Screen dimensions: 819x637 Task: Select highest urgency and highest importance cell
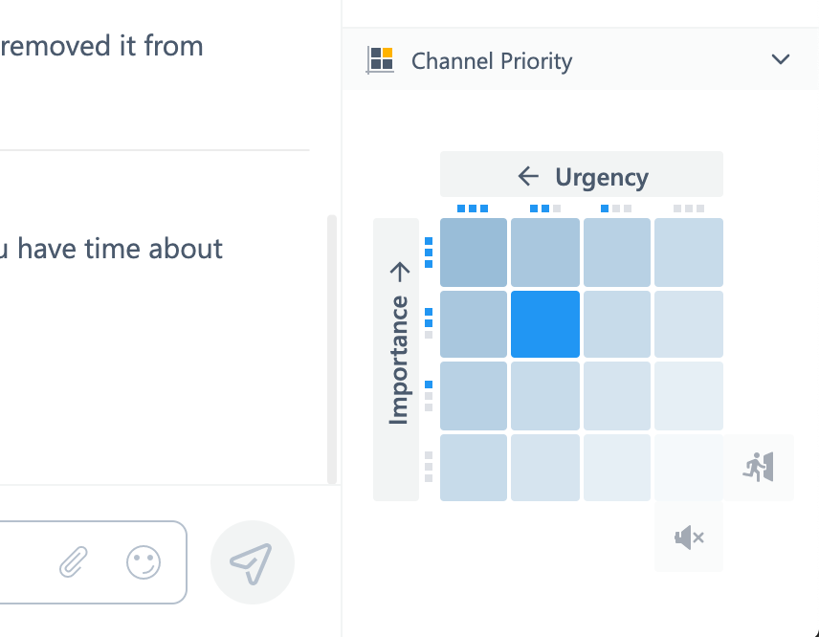tap(474, 253)
